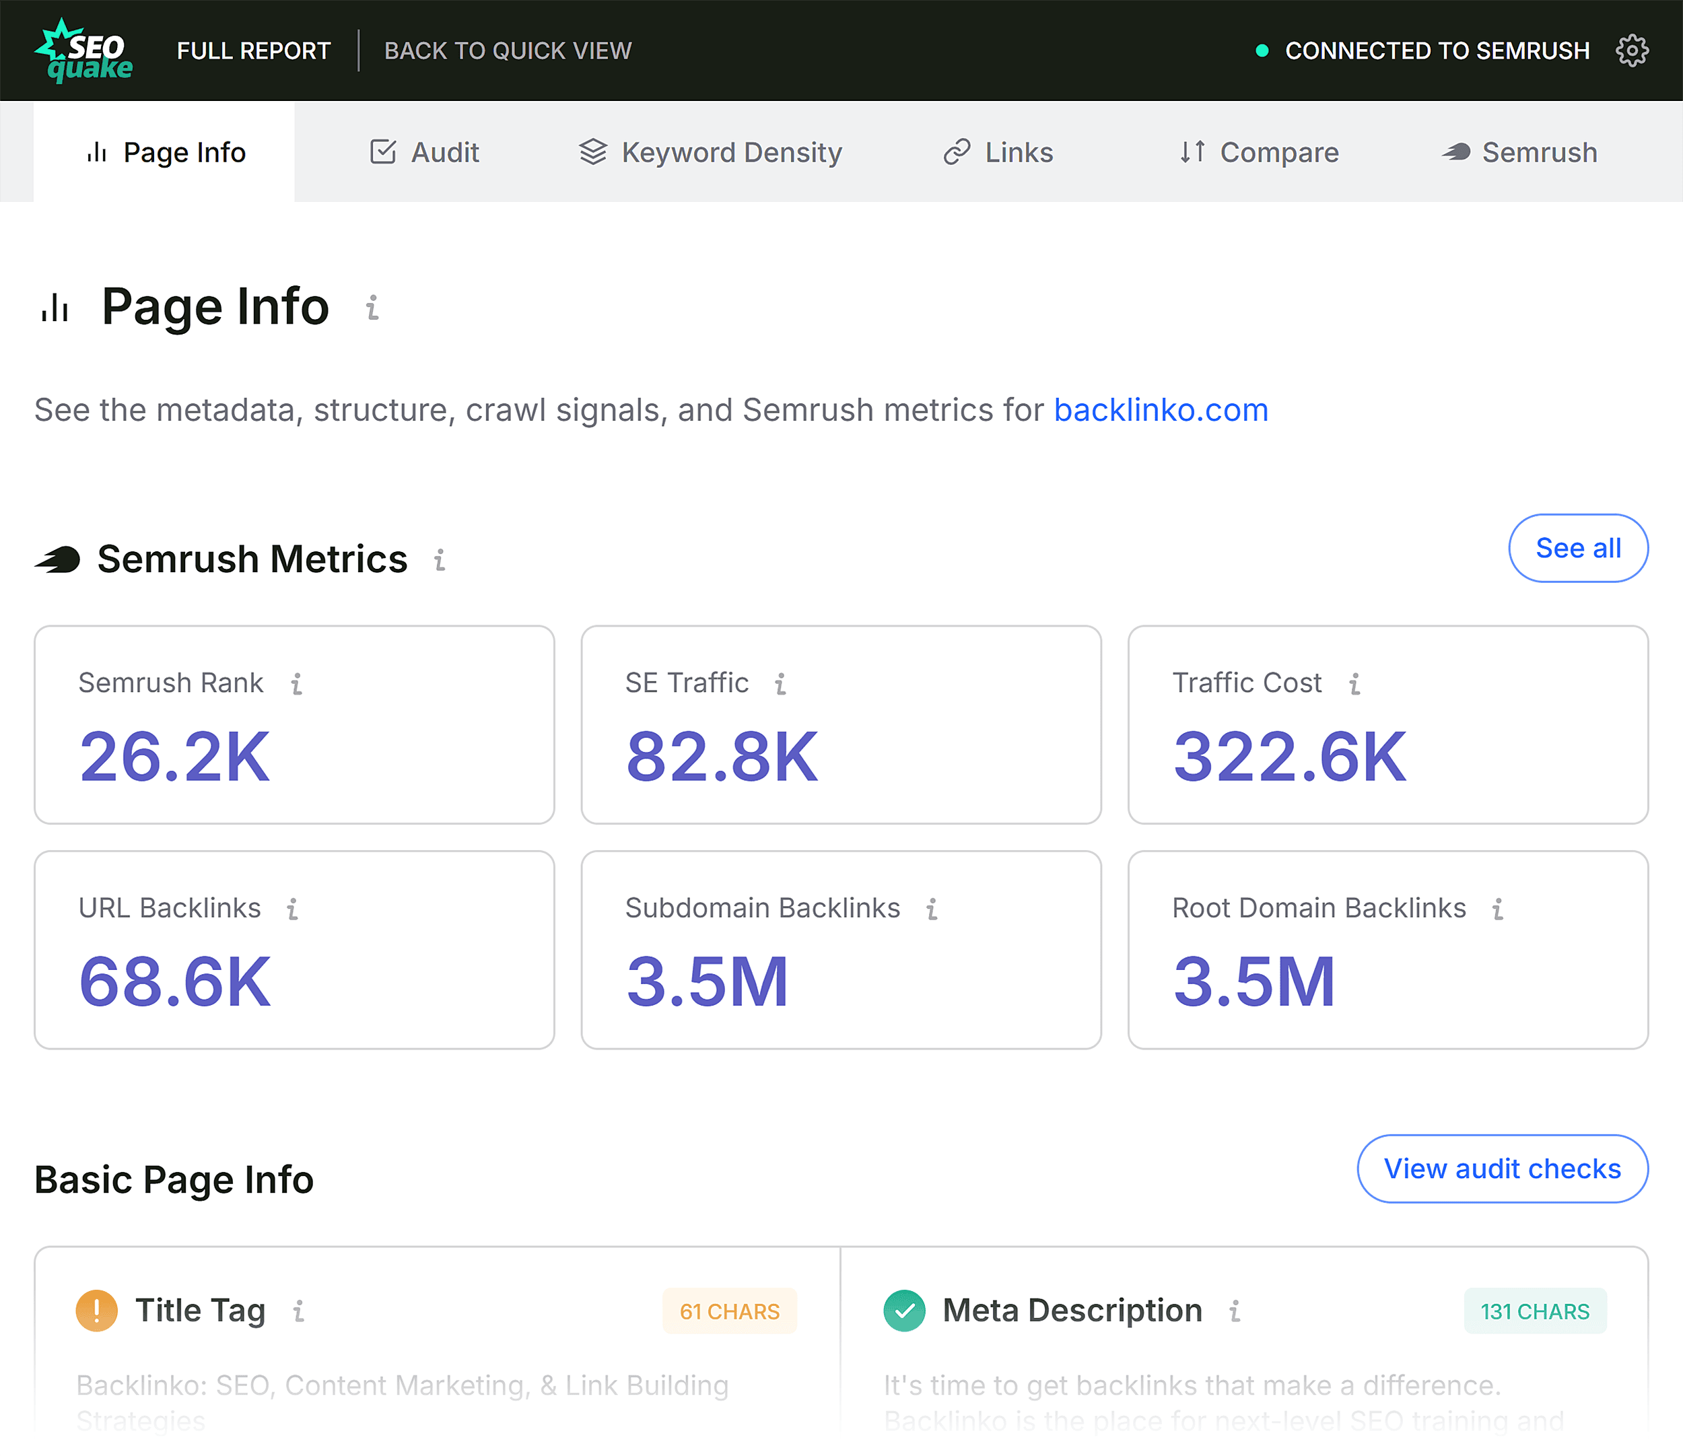Click the green checkmark icon on Meta Description
Image resolution: width=1683 pixels, height=1456 pixels.
905,1311
